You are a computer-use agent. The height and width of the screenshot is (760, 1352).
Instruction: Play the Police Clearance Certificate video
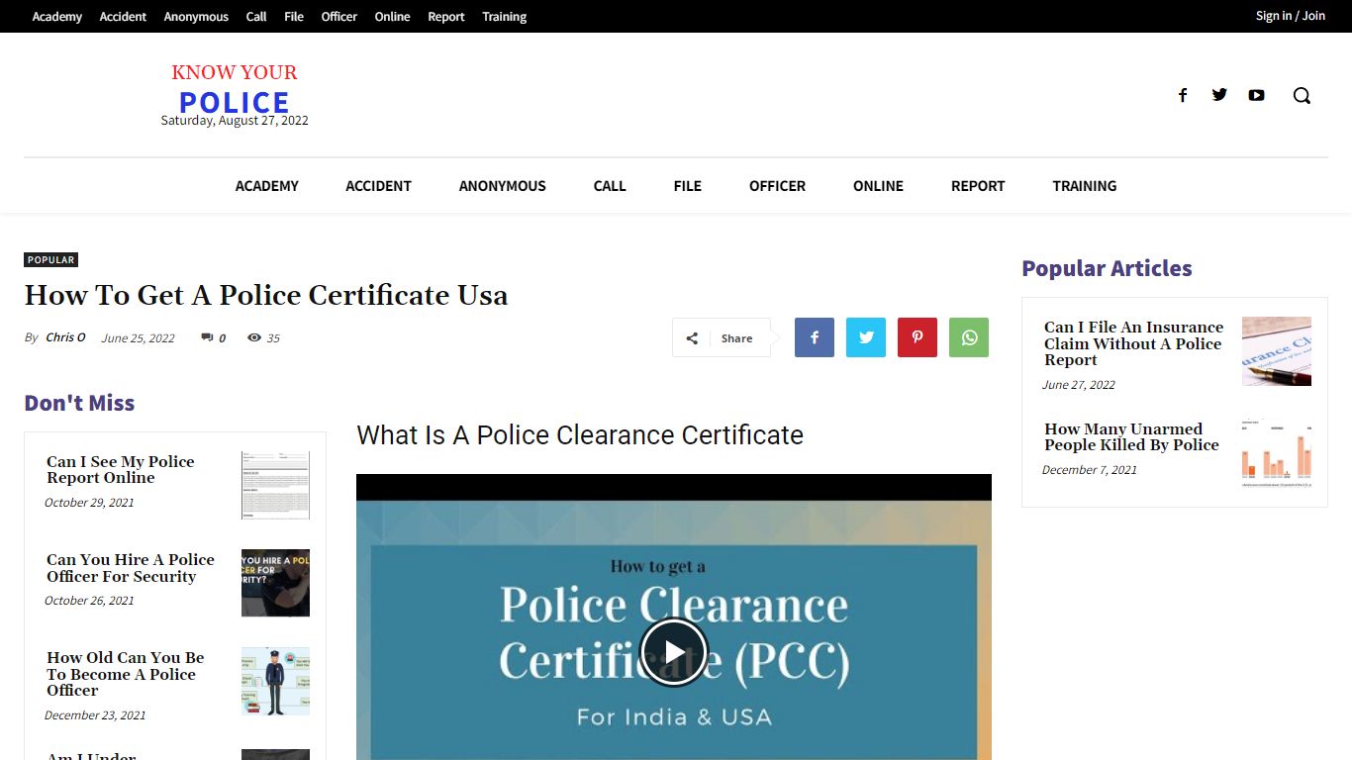click(x=674, y=651)
